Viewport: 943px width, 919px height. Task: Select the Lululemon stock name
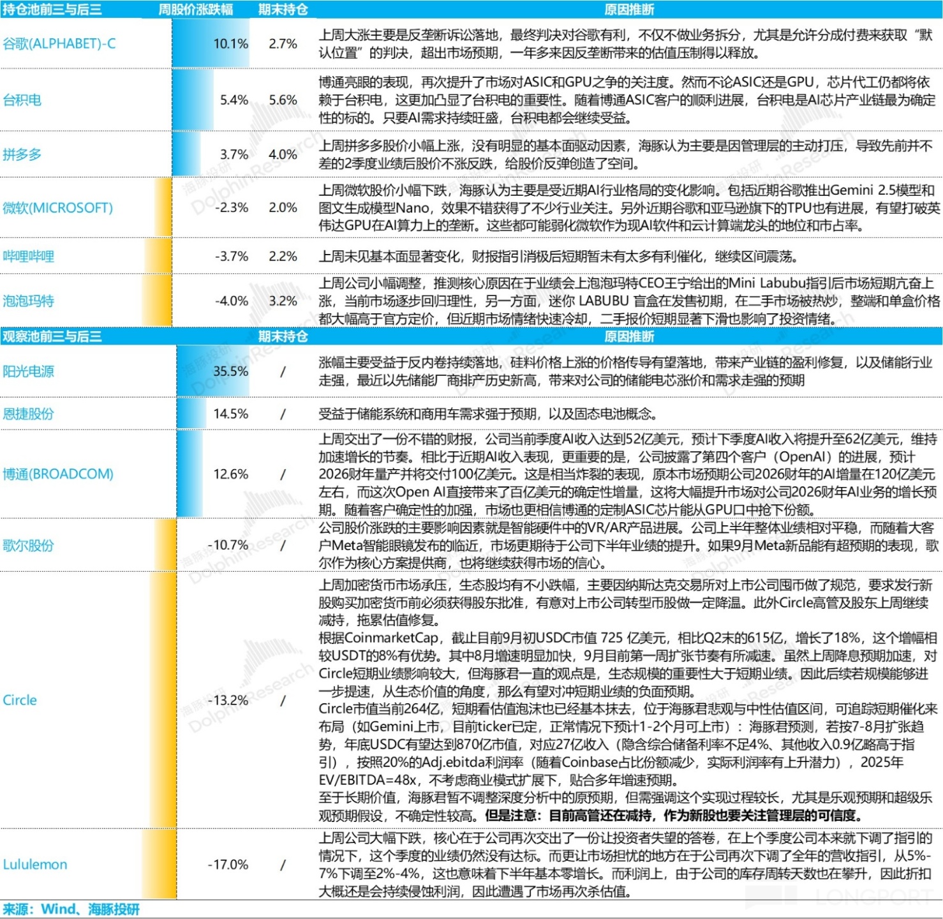point(35,865)
